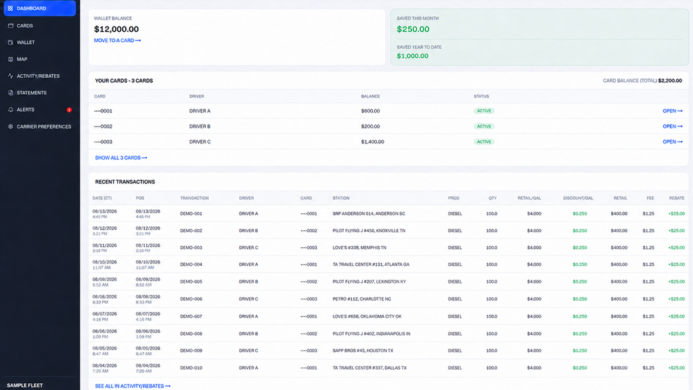This screenshot has height=390, width=693.
Task: Click station Pilot Flying J #456, Knoxville TN
Action: coord(369,231)
